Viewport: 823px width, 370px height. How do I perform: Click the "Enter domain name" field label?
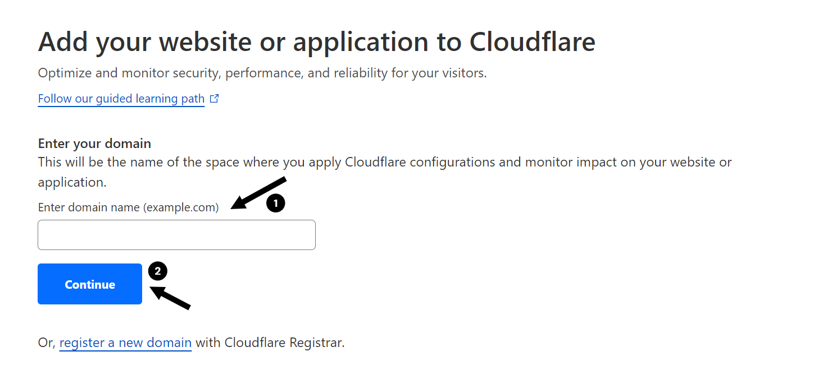[x=89, y=207]
